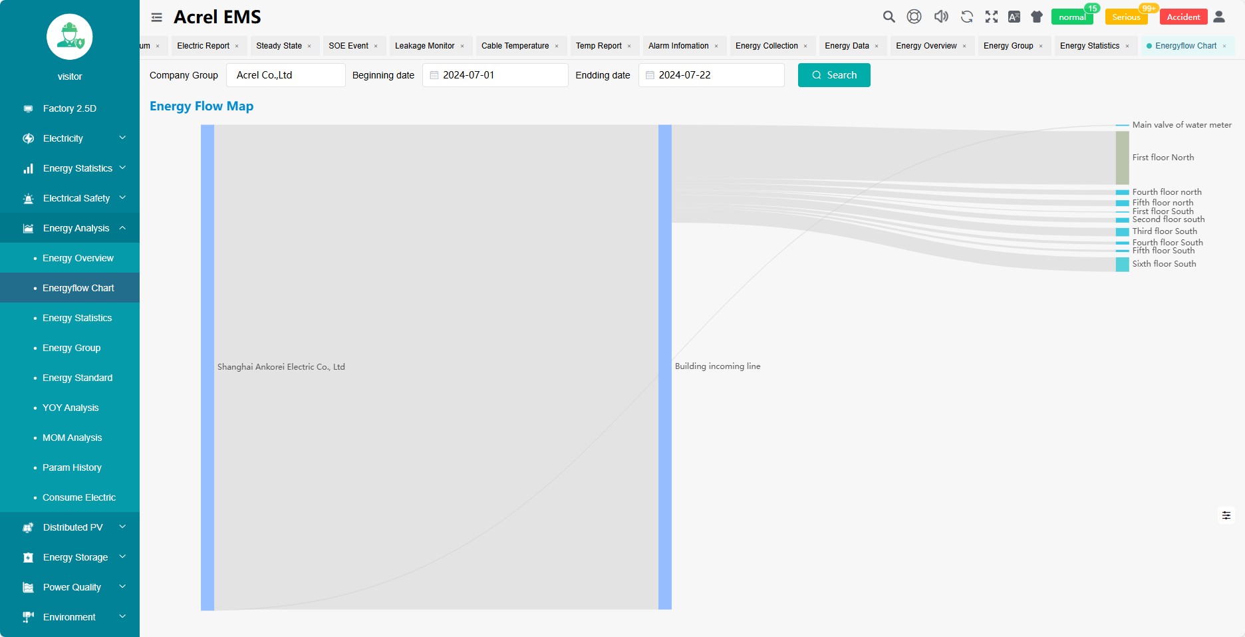
Task: Select YOY Analysis in the sidebar
Action: pos(70,408)
